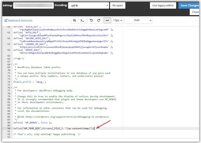
Task: Click the Re-open button
Action: click(118, 6)
